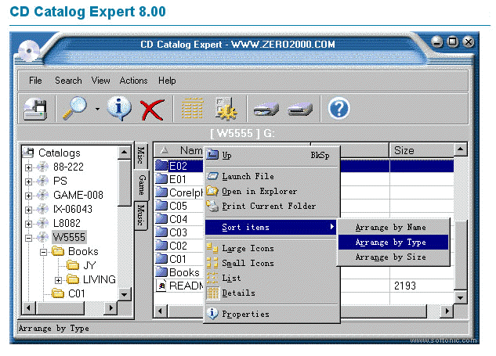Collapse the Books folder node
The height and width of the screenshot is (356, 496).
click(x=43, y=252)
